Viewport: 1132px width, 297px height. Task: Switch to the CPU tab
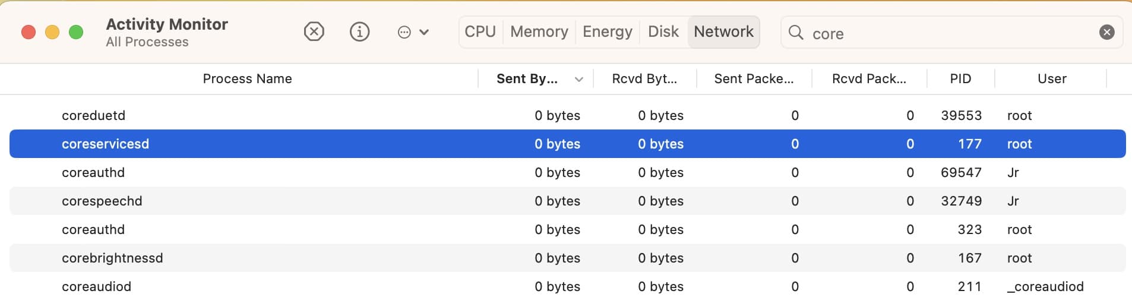tap(480, 31)
